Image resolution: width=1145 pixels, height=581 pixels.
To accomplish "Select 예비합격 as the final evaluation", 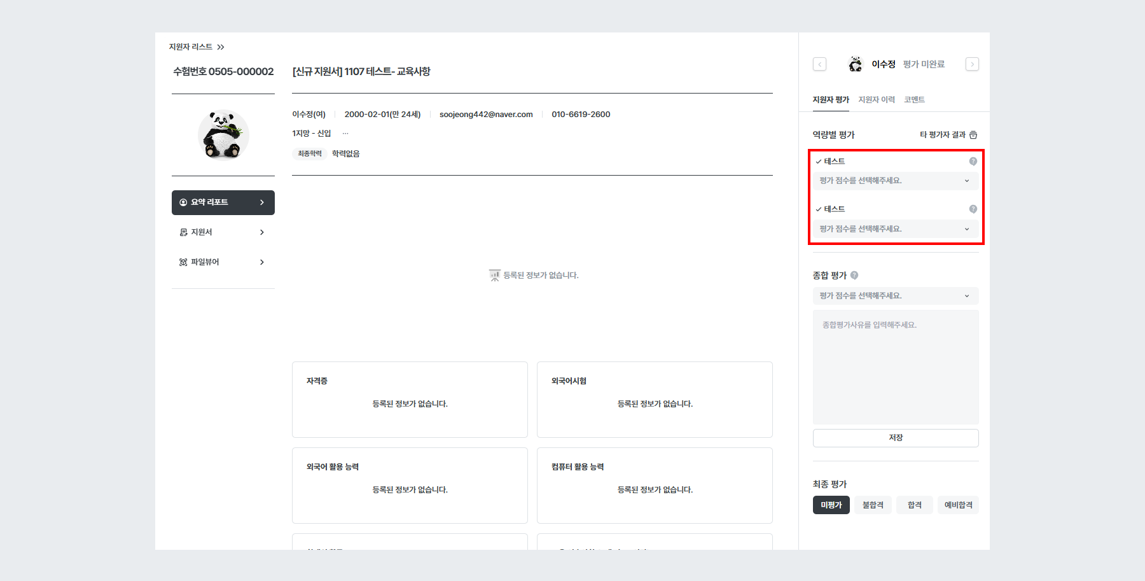I will (958, 505).
